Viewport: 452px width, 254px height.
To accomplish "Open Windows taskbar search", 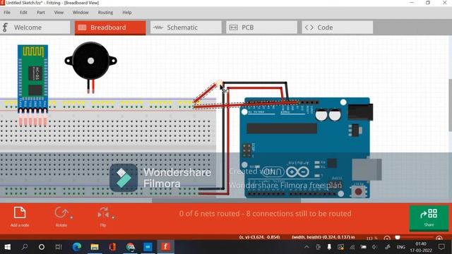I will click(x=25, y=247).
